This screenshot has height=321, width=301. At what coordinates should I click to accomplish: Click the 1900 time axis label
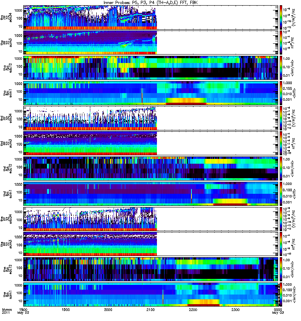tap(66, 309)
